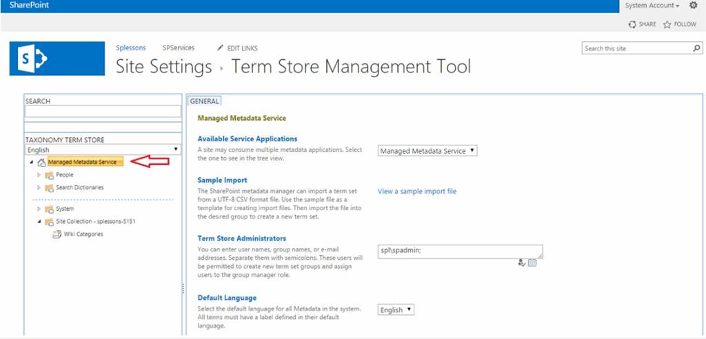Click the Share circular icon
Screen dimensions: 706x339
pos(632,24)
